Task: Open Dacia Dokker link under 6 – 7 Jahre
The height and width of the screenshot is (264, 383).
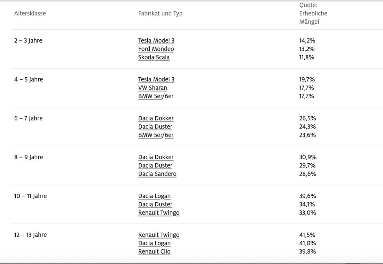Action: tap(156, 118)
